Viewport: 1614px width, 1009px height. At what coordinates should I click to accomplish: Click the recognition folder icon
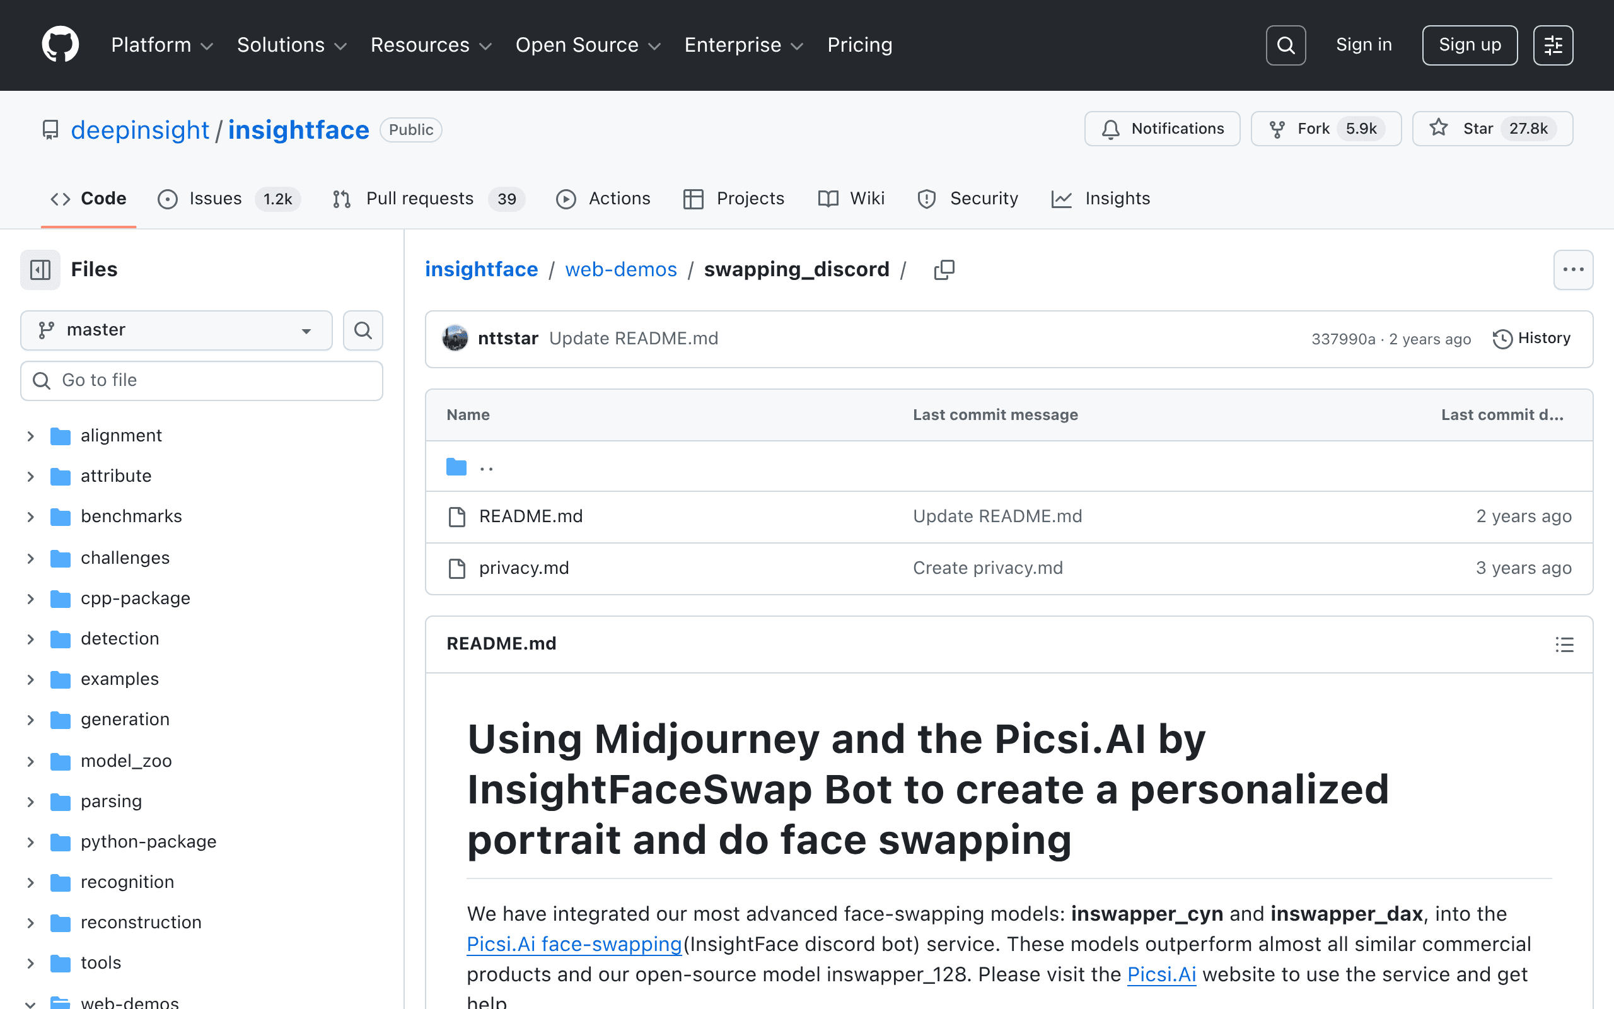click(60, 882)
